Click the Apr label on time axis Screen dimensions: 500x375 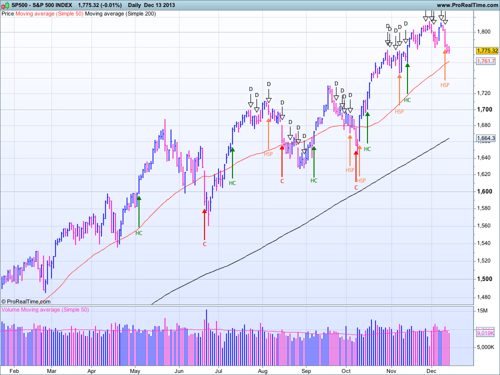(x=91, y=371)
